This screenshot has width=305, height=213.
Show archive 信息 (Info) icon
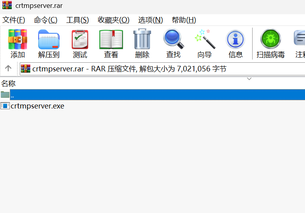(235, 39)
